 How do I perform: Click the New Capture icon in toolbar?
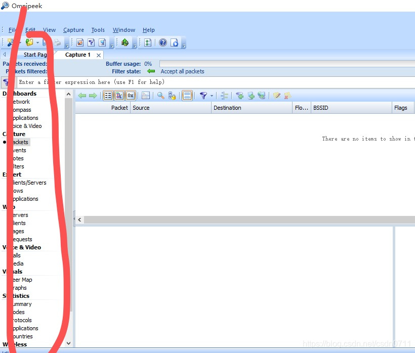[11, 42]
